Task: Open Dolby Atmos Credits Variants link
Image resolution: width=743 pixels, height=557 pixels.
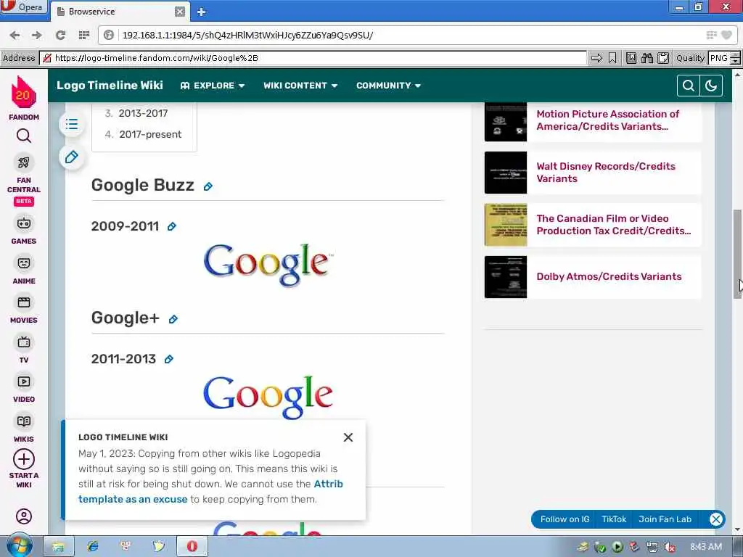Action: (609, 276)
